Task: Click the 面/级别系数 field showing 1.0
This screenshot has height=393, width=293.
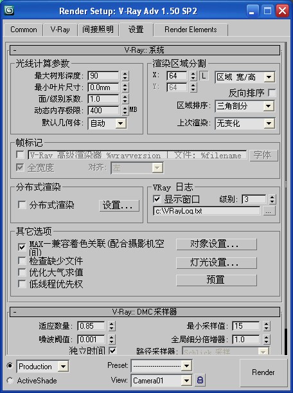Action: click(103, 99)
